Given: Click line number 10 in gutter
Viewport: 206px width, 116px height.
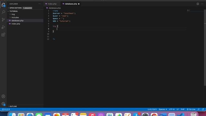Looking at the screenshot, I should pyautogui.click(x=48, y=34).
